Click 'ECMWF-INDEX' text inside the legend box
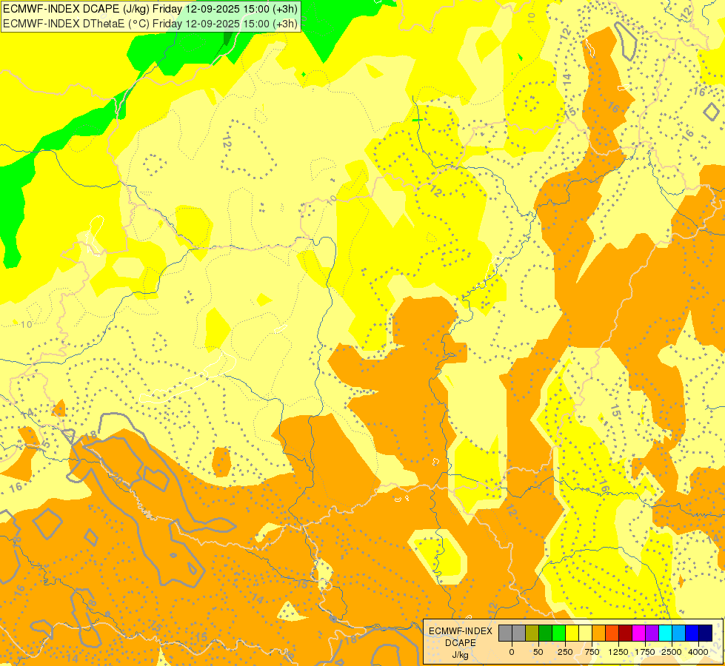 coord(461,631)
